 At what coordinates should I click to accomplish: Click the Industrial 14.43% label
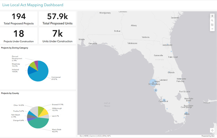(15, 71)
